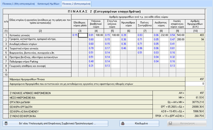
Task: Open the Πίνακας 1 (Μη εστεγασμένα) tab
Action: (19, 4)
